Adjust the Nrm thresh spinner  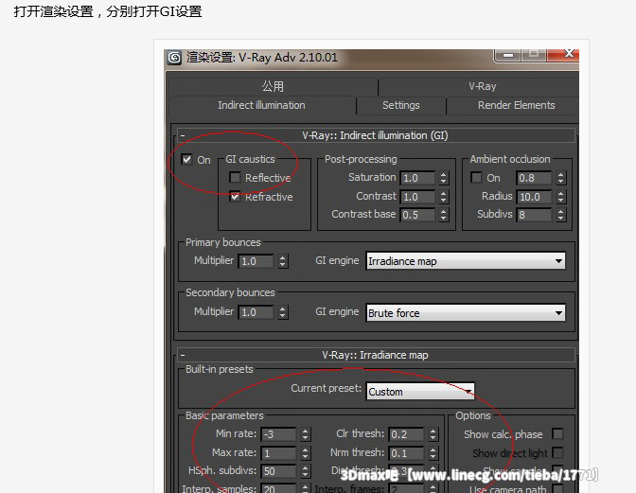433,453
